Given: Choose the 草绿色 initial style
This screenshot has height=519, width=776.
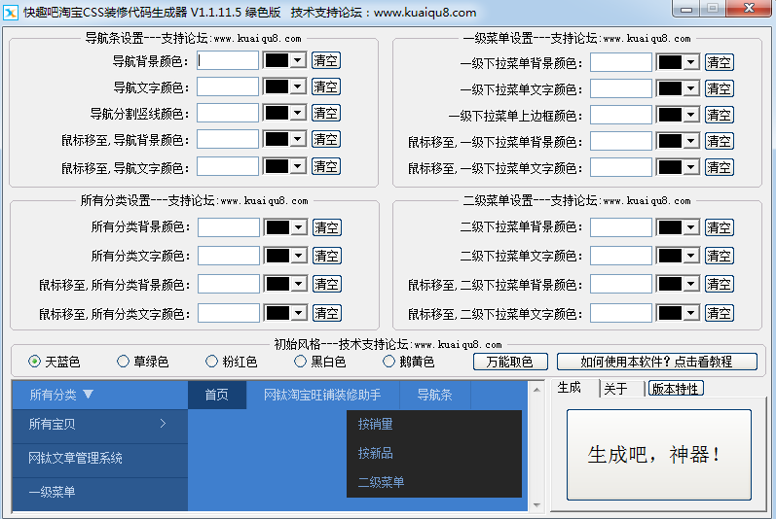Looking at the screenshot, I should click(x=124, y=362).
